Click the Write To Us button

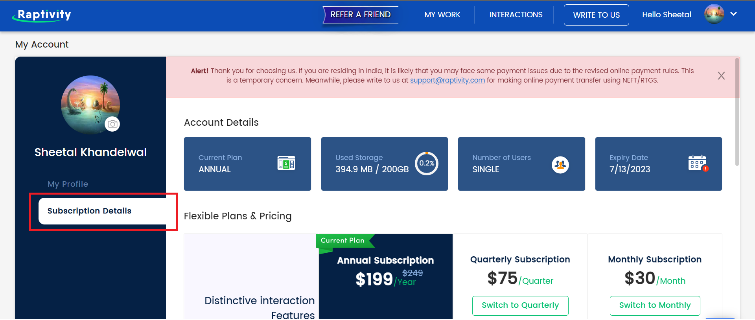[x=597, y=15]
